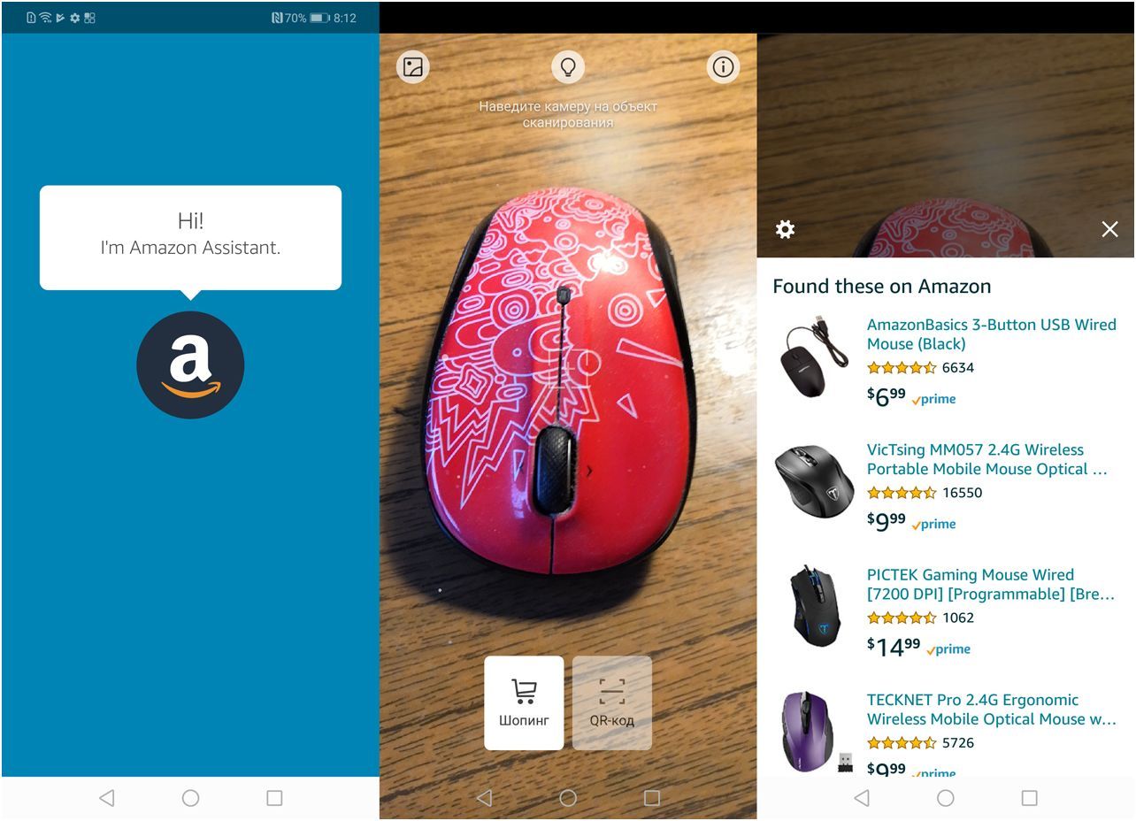Select the Шопинг shopping mode
The image size is (1136, 821).
[524, 702]
